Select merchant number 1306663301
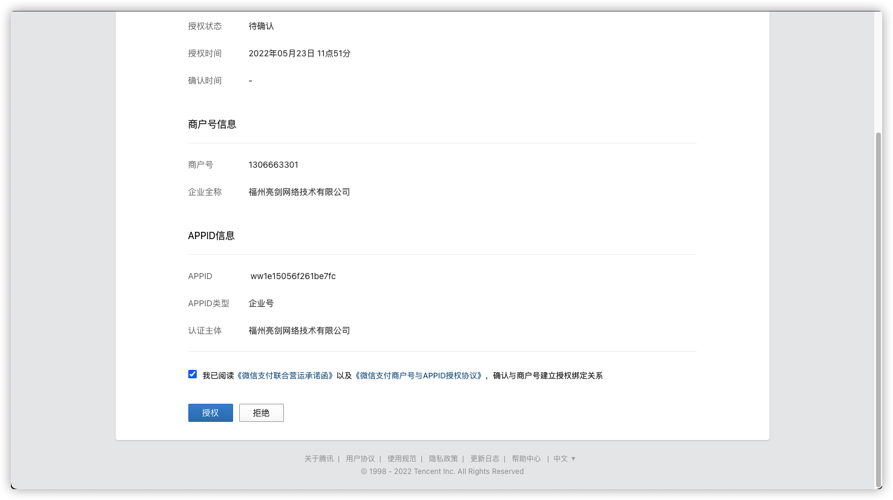The height and width of the screenshot is (500, 893). 274,165
